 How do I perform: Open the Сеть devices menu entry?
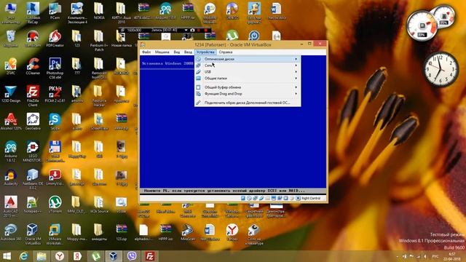click(x=248, y=65)
